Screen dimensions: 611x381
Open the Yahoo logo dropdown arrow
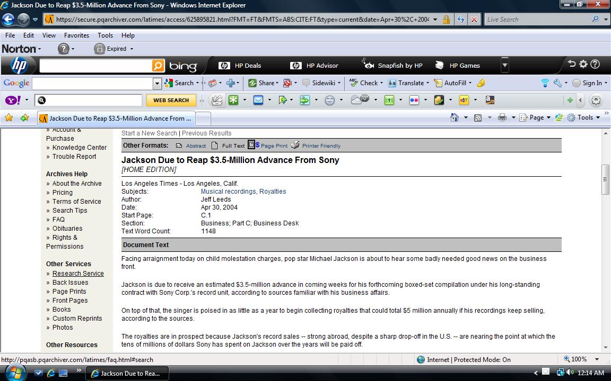pyautogui.click(x=27, y=100)
